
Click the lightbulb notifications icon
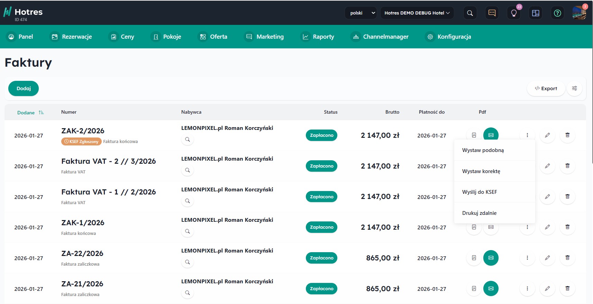pyautogui.click(x=514, y=13)
